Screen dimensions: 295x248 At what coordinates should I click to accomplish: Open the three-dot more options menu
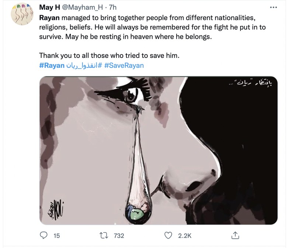coord(273,7)
